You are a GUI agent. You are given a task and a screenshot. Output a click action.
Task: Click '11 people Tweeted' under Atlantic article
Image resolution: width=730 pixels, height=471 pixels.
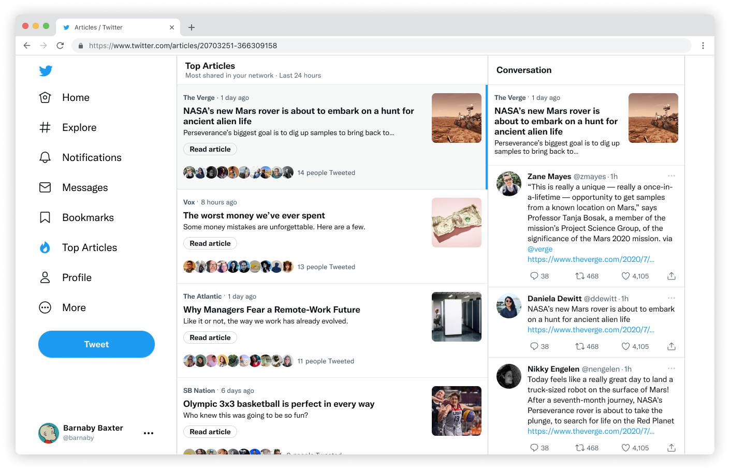point(326,361)
